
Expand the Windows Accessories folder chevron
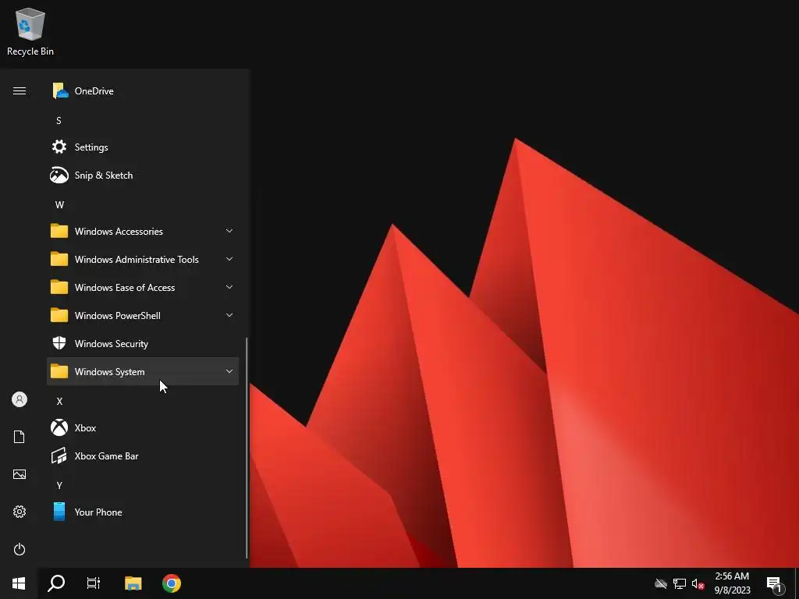229,231
